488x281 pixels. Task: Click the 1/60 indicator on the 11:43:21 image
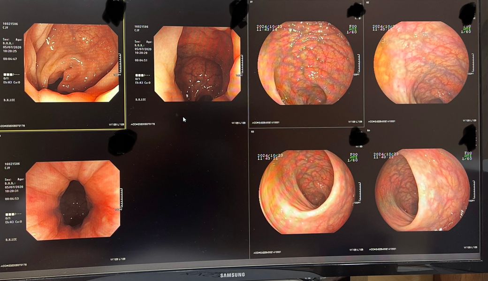tap(352, 160)
